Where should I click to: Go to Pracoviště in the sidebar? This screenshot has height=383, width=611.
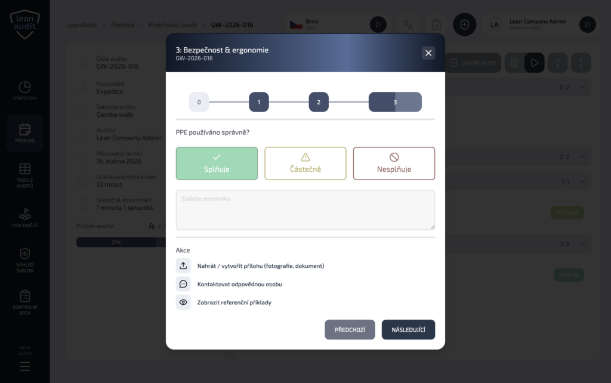point(25,218)
